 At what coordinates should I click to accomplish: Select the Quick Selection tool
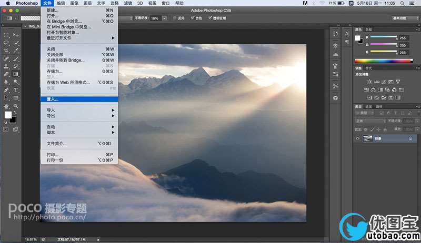click(x=16, y=43)
